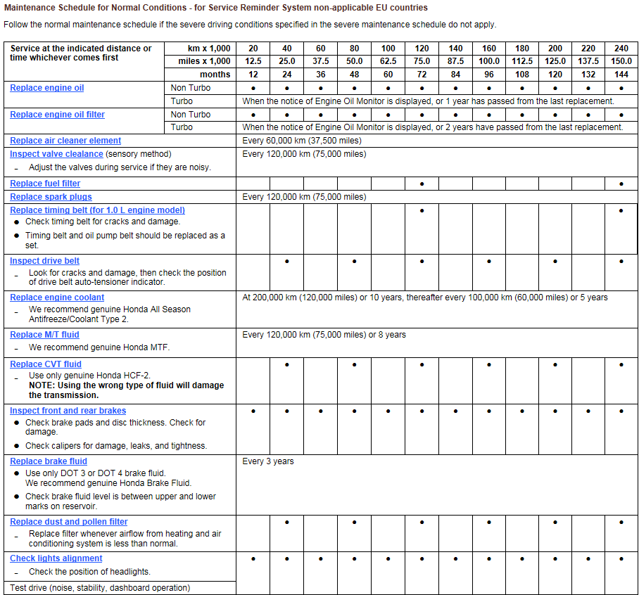Follow the Replace dust and pollen filter link
639x595 pixels.
69,522
